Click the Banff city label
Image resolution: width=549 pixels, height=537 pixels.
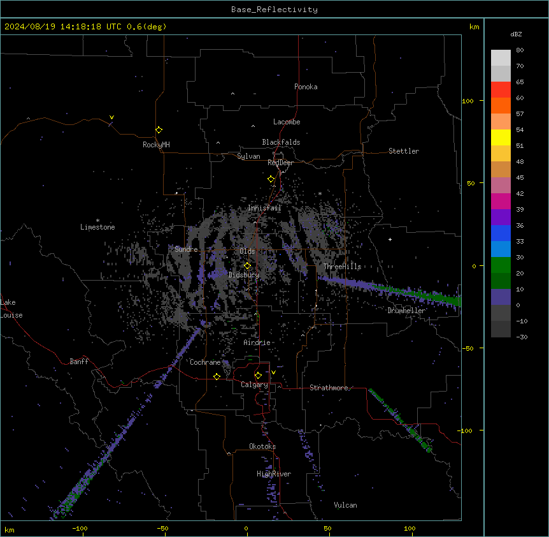tap(79, 362)
